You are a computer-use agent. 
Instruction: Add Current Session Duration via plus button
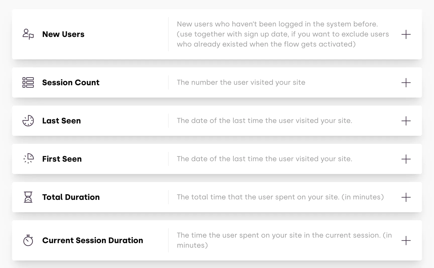point(406,241)
